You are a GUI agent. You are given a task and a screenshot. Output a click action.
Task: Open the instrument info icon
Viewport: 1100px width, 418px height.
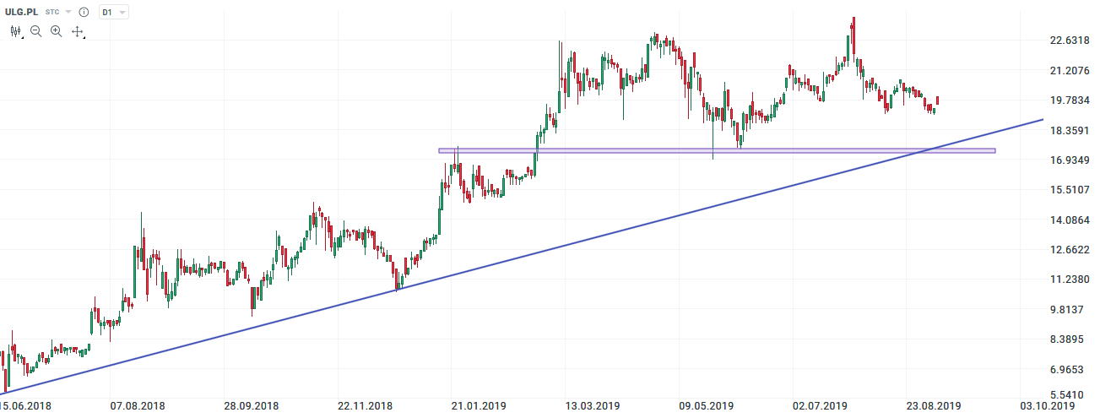pyautogui.click(x=84, y=13)
